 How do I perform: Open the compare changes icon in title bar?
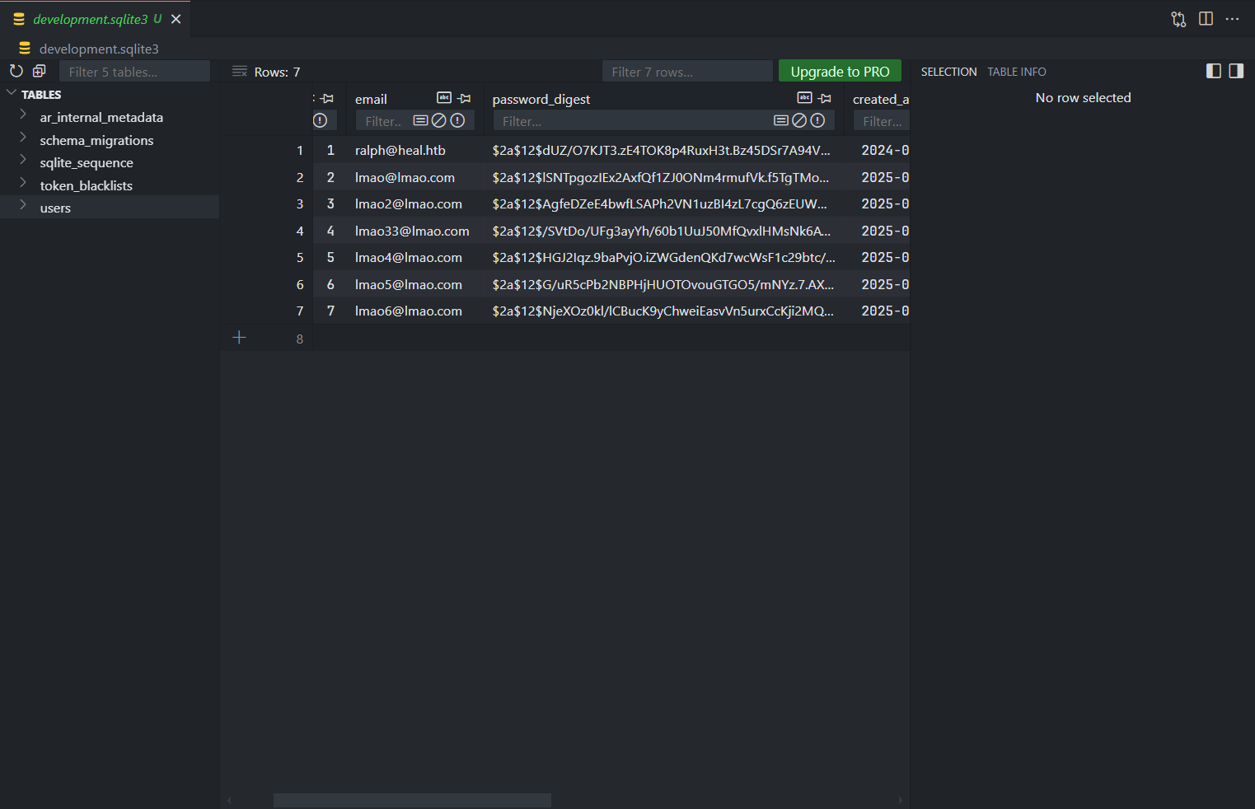pos(1179,19)
